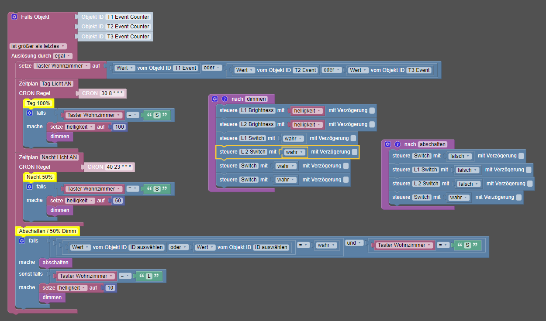The image size is (546, 321).
Task: Click help icon on nach abschalten function
Action: tap(397, 144)
